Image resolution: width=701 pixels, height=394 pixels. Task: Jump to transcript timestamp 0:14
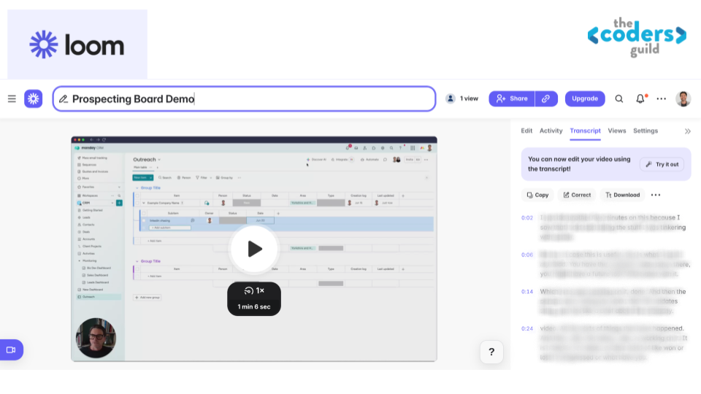coord(527,292)
